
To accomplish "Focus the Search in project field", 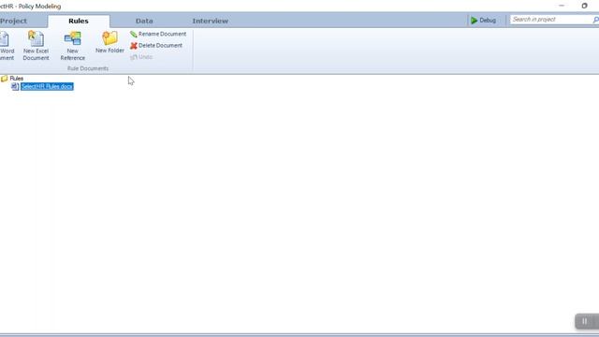I will pyautogui.click(x=550, y=20).
